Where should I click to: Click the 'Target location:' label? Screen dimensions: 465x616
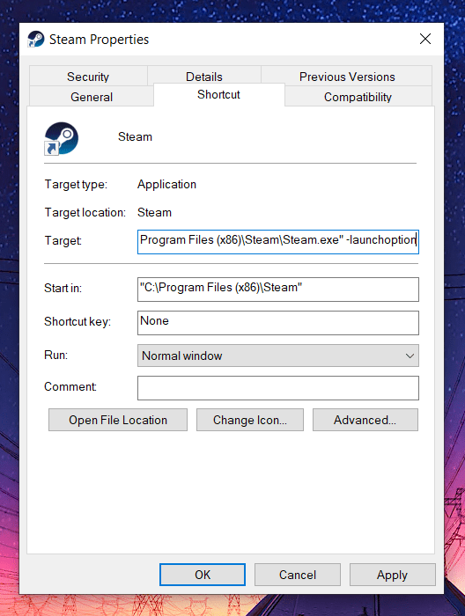[85, 213]
